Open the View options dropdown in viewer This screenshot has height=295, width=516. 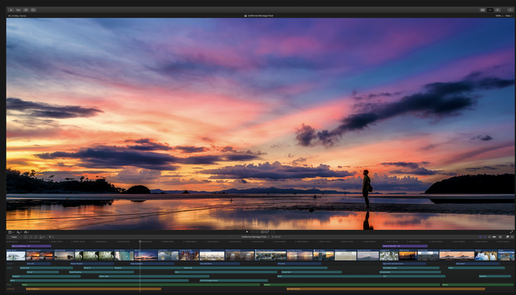tap(508, 15)
